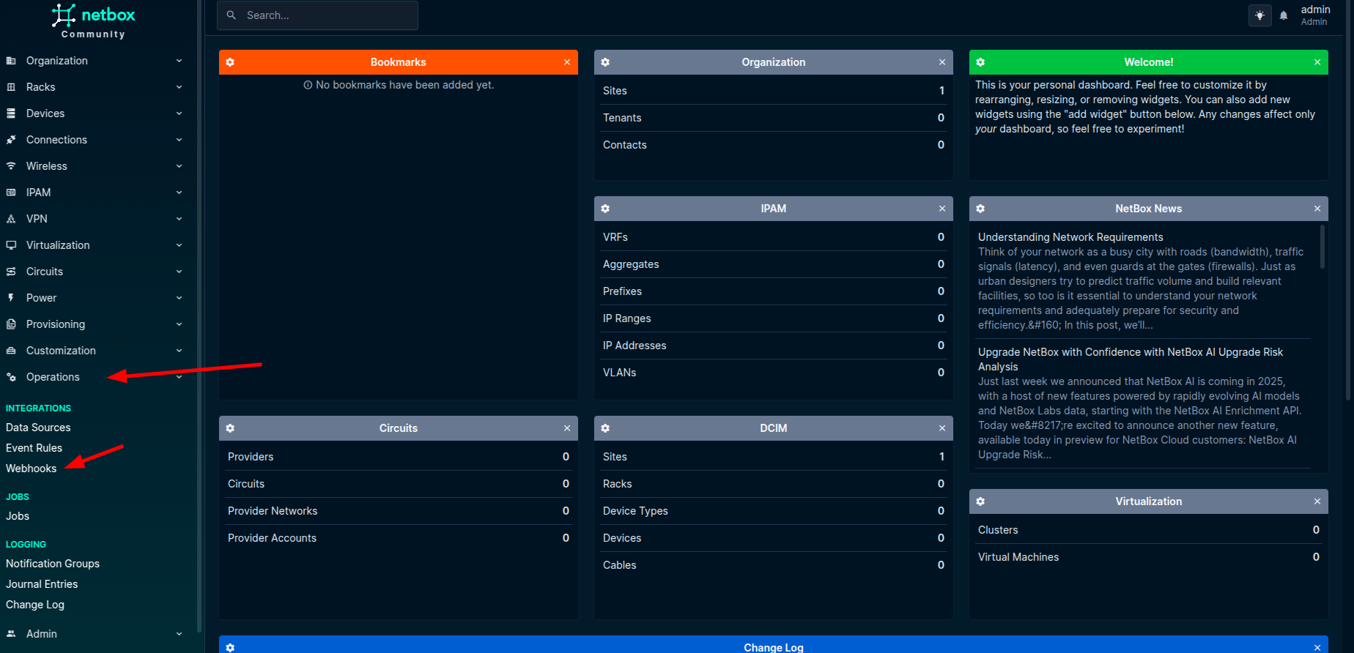Open Event Rules under Integrations

34,448
